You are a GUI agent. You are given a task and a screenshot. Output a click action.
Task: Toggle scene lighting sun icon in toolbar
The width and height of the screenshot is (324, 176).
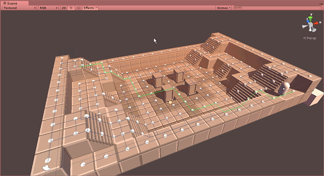(x=71, y=8)
